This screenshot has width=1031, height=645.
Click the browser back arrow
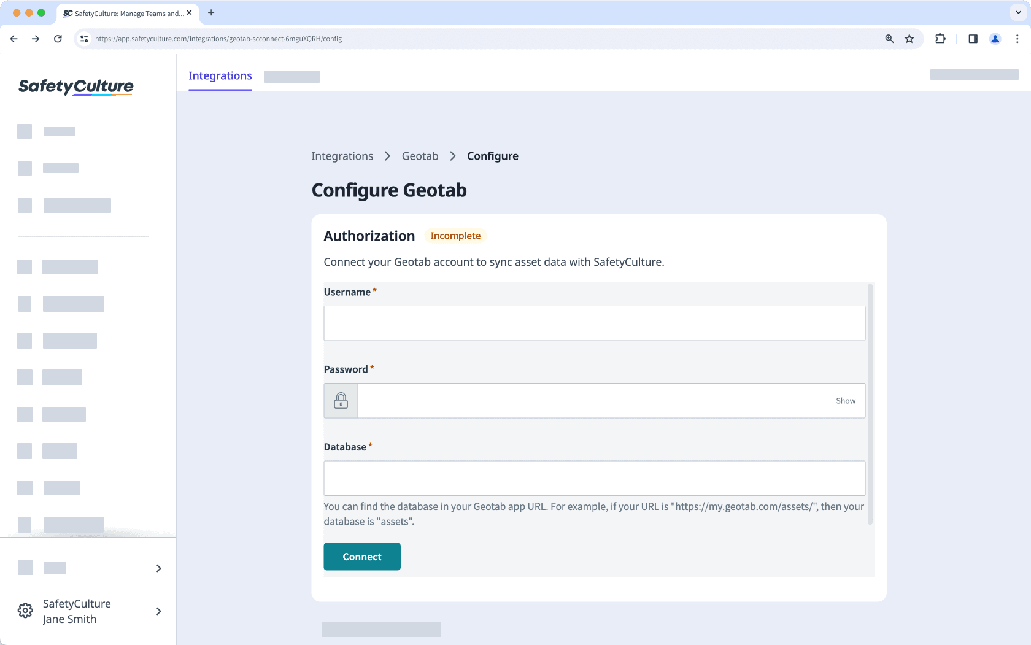(14, 38)
